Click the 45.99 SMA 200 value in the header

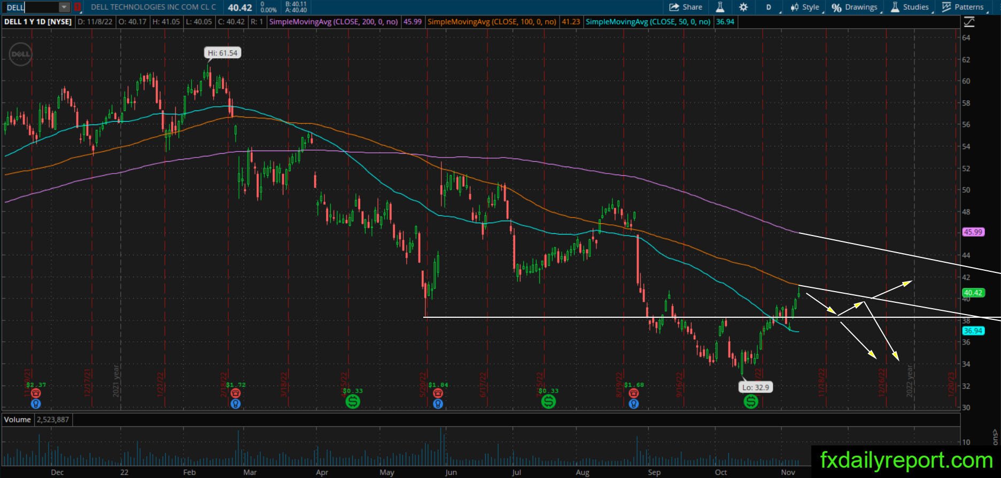coord(413,22)
